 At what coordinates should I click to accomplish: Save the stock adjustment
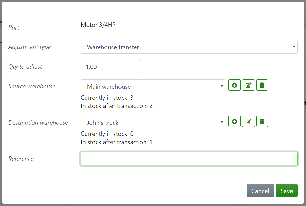[x=286, y=191]
